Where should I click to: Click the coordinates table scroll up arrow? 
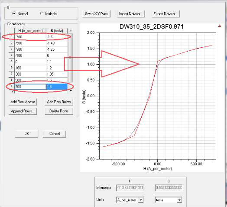71,31
